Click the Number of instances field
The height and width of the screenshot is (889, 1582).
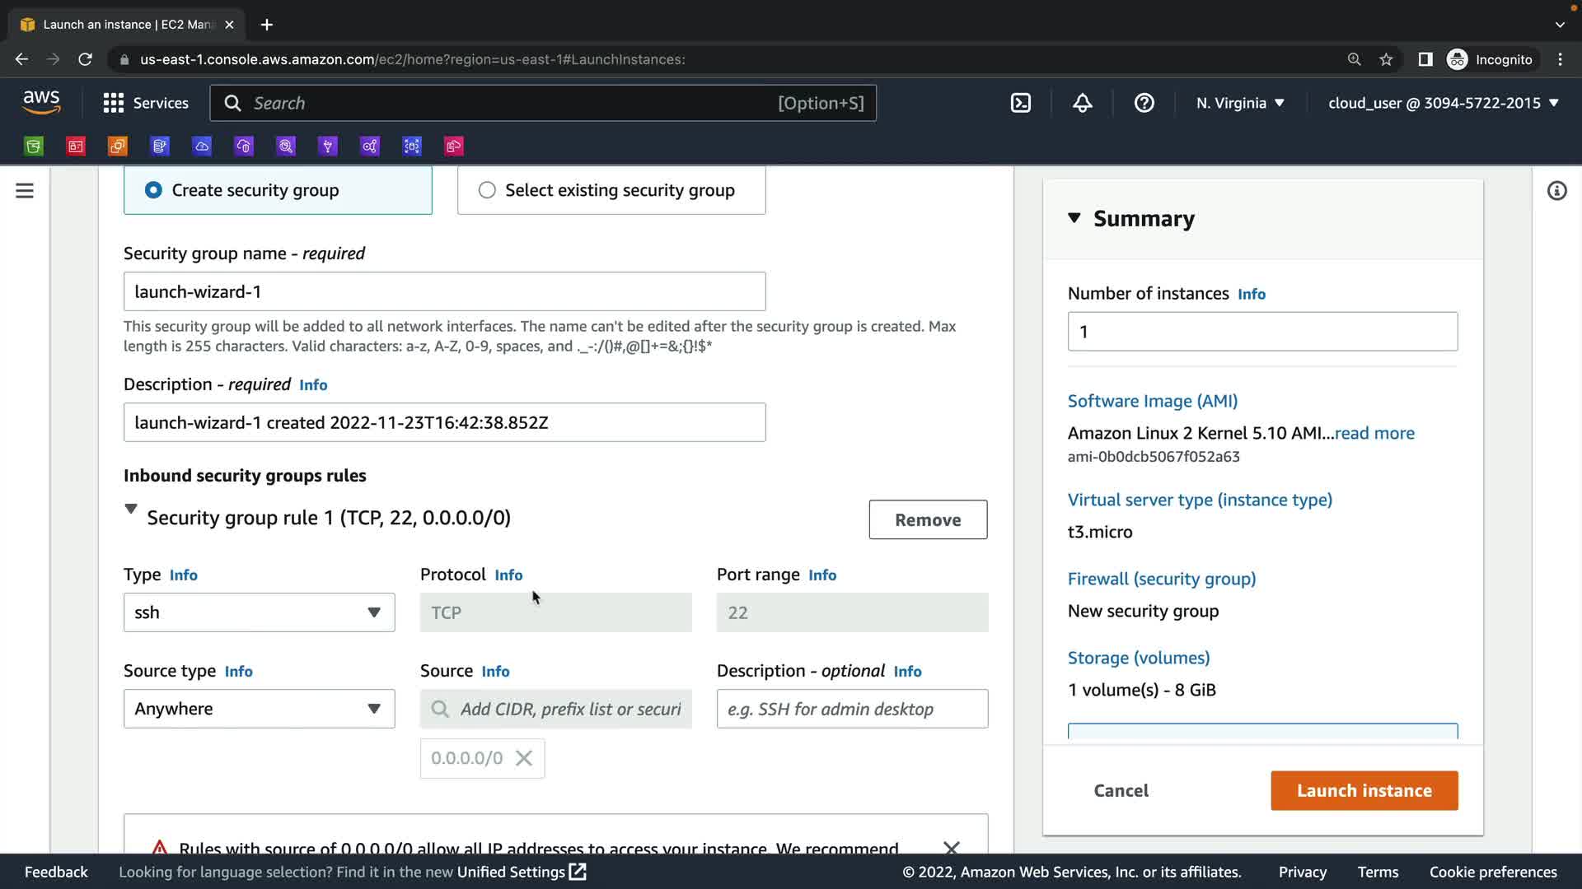(1262, 332)
